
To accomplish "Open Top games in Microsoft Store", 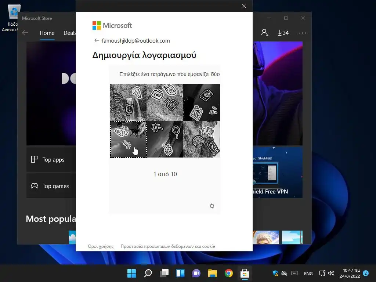I will click(51, 186).
